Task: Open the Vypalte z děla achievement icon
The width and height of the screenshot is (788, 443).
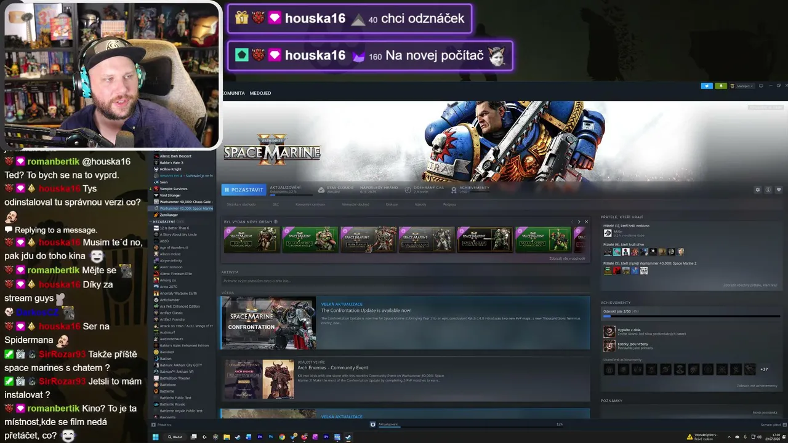Action: click(609, 332)
